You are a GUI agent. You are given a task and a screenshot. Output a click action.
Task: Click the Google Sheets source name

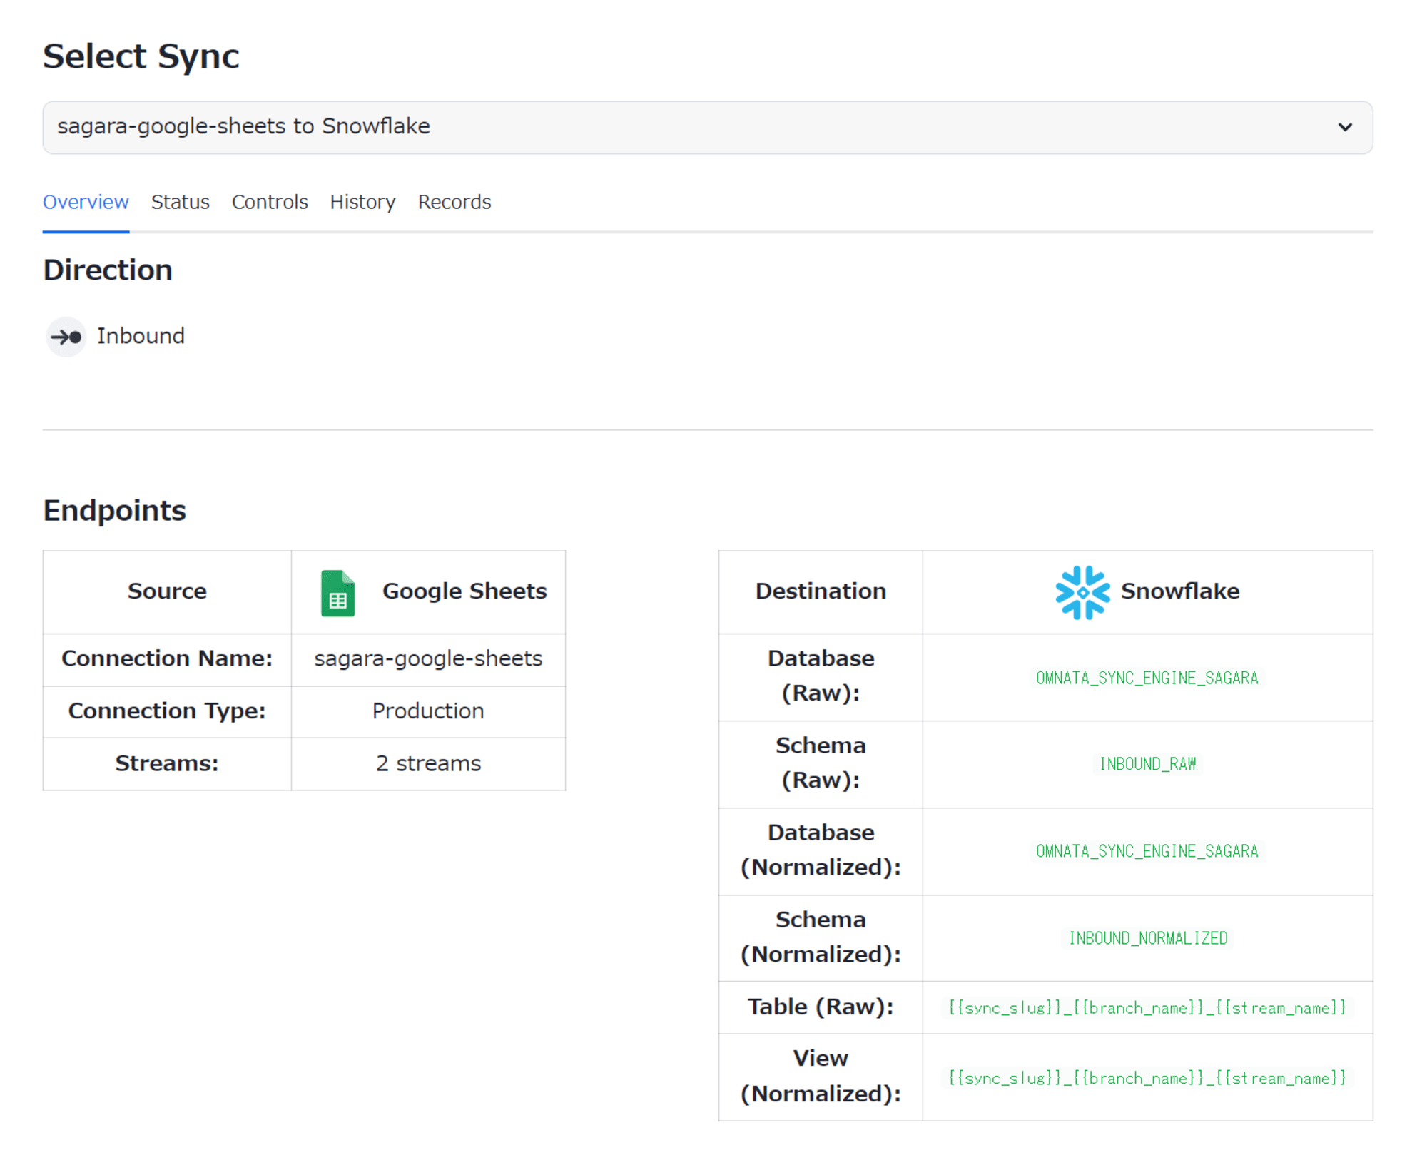[464, 591]
